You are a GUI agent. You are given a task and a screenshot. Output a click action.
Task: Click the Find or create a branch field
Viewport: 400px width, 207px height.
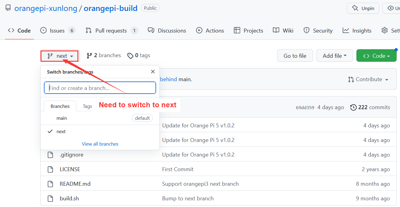click(x=100, y=88)
